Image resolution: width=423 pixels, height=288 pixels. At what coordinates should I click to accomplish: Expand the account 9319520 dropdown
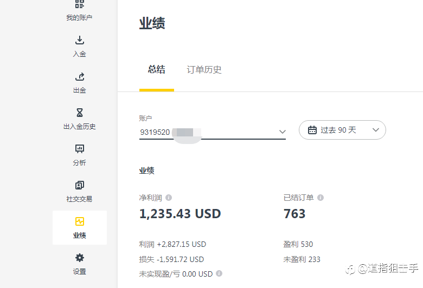pyautogui.click(x=282, y=132)
